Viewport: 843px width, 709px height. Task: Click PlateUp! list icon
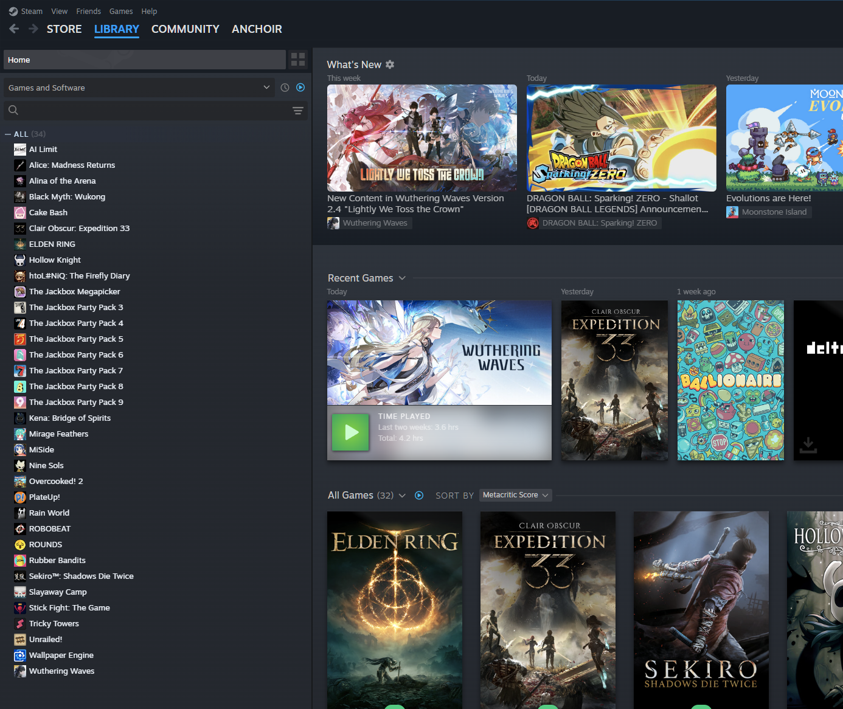[x=20, y=497]
